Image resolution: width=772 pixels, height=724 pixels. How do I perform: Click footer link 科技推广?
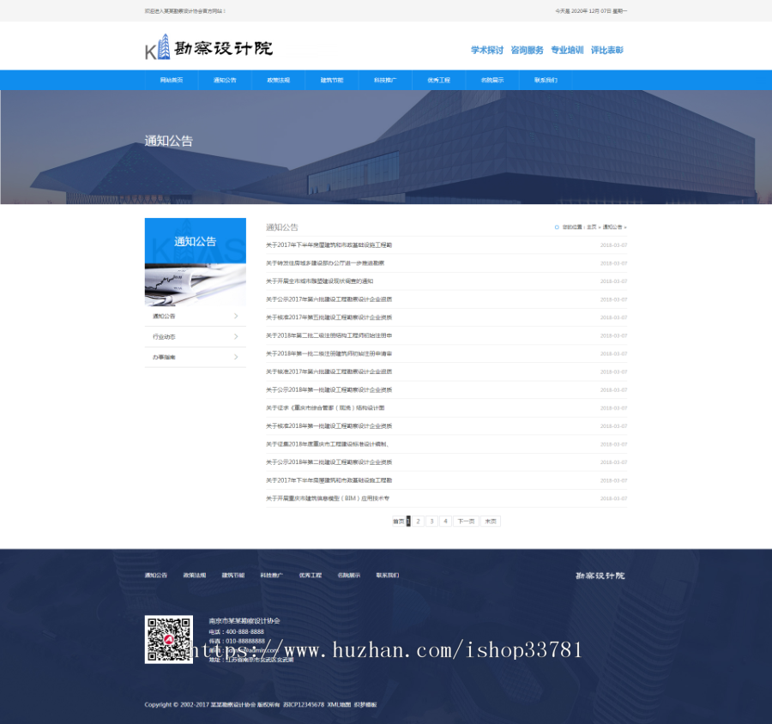coord(272,576)
